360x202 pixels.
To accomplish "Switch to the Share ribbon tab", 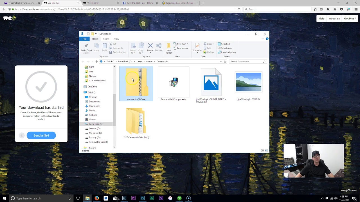I will [x=106, y=39].
